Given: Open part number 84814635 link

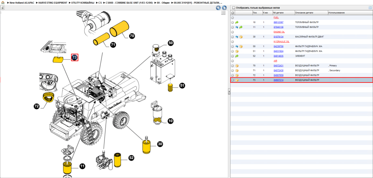Looking at the screenshot, I should pos(278,56).
